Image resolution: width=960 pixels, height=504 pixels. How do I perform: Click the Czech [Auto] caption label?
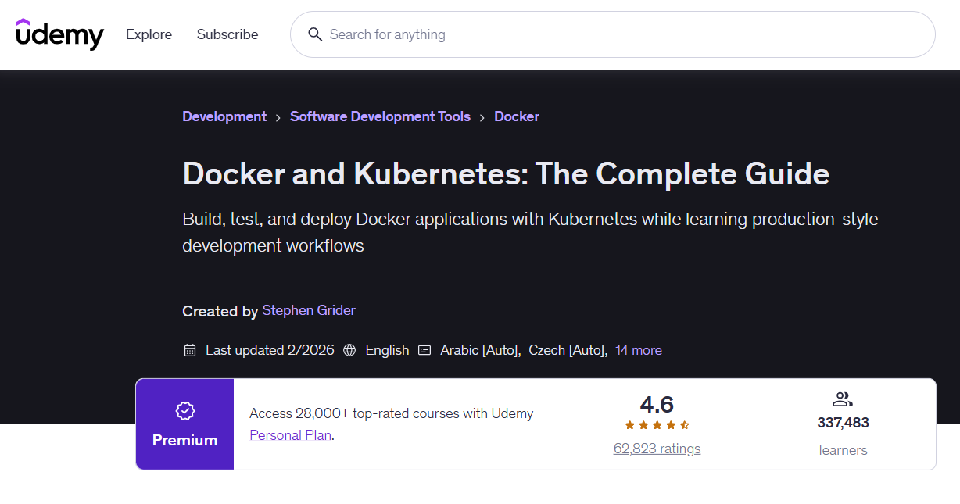coord(568,350)
